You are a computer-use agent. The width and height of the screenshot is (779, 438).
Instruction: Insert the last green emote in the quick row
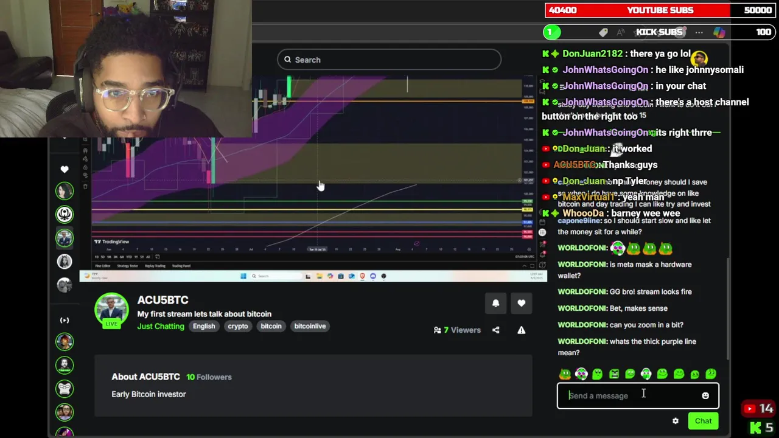(x=711, y=374)
